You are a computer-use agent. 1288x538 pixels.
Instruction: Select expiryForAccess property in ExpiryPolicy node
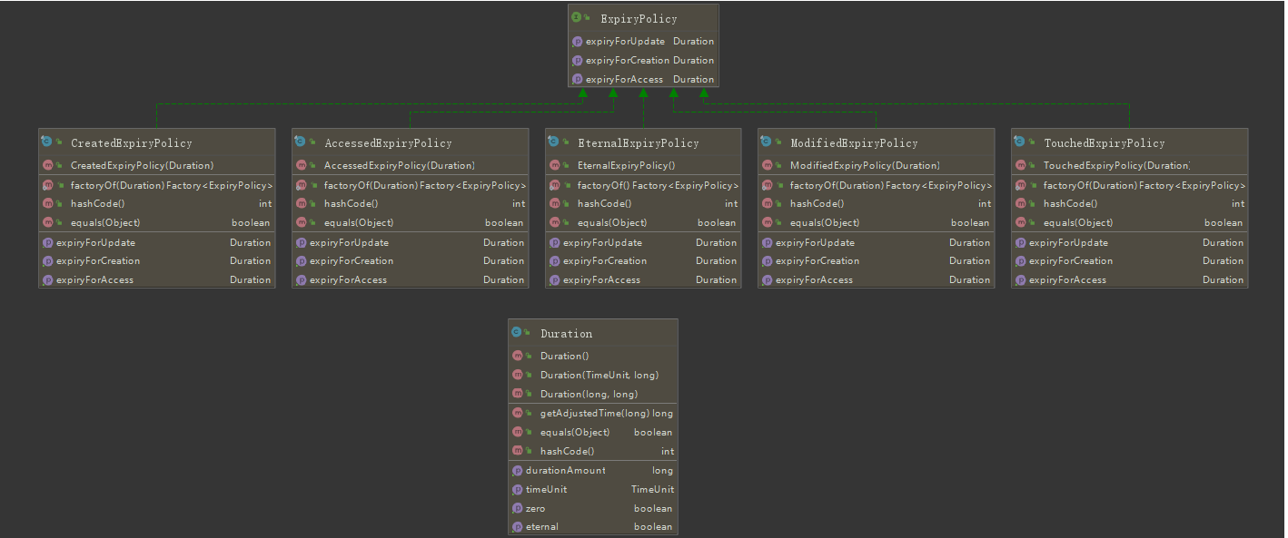tap(643, 80)
